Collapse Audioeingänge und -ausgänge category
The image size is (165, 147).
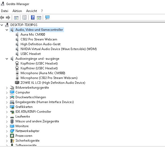7,59
